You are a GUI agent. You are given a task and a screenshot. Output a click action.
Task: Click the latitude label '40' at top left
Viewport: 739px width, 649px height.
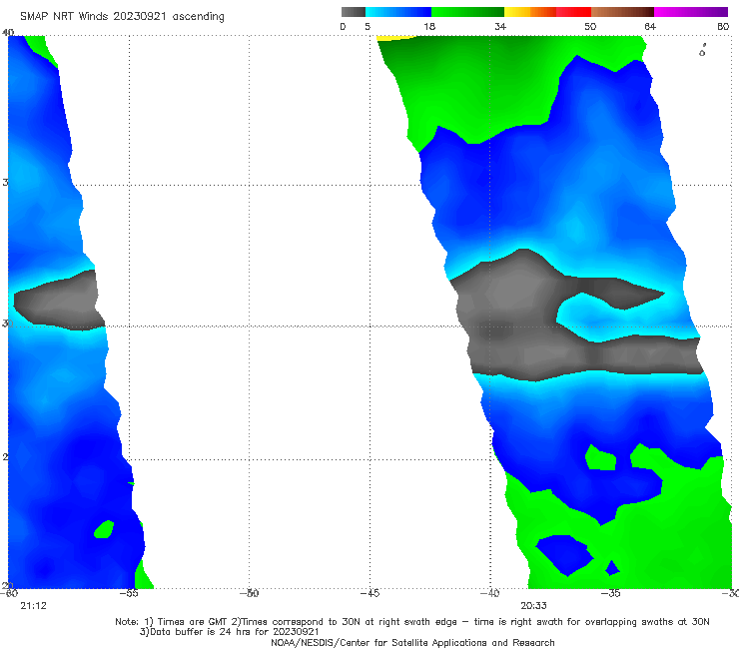(8, 33)
